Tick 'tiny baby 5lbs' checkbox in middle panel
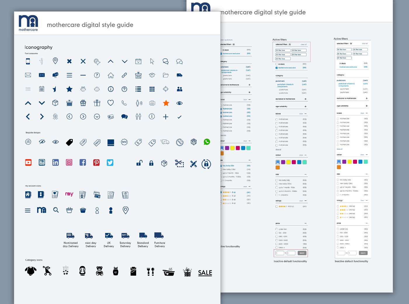 pos(277,180)
